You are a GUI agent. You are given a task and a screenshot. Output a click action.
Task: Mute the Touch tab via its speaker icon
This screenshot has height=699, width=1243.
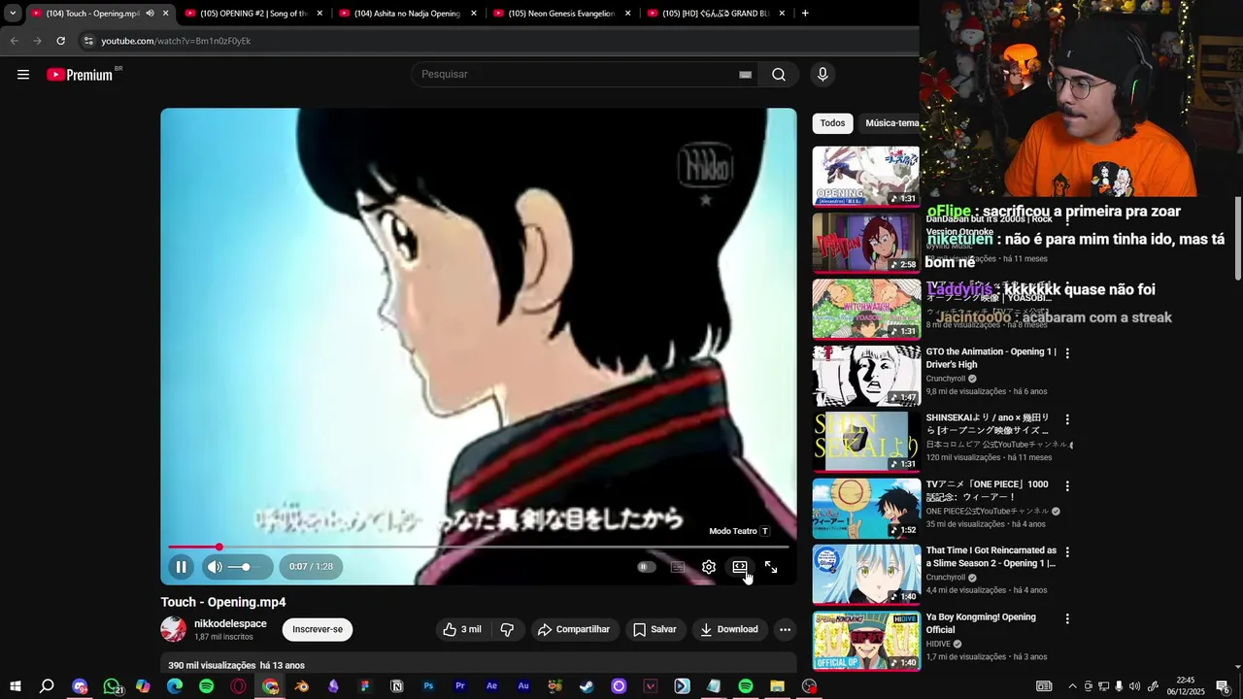[x=150, y=14]
